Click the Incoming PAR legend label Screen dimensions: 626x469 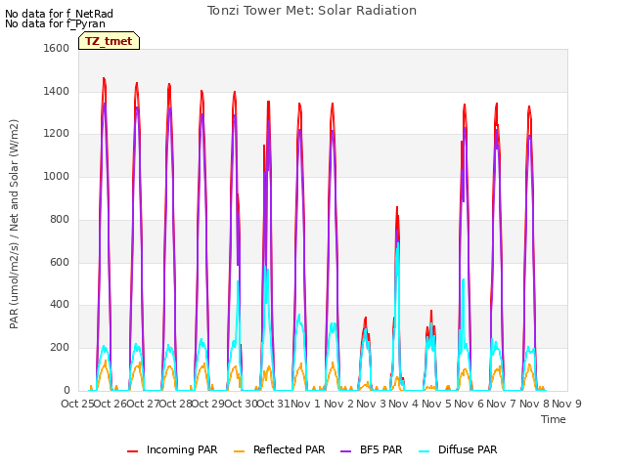[182, 449]
